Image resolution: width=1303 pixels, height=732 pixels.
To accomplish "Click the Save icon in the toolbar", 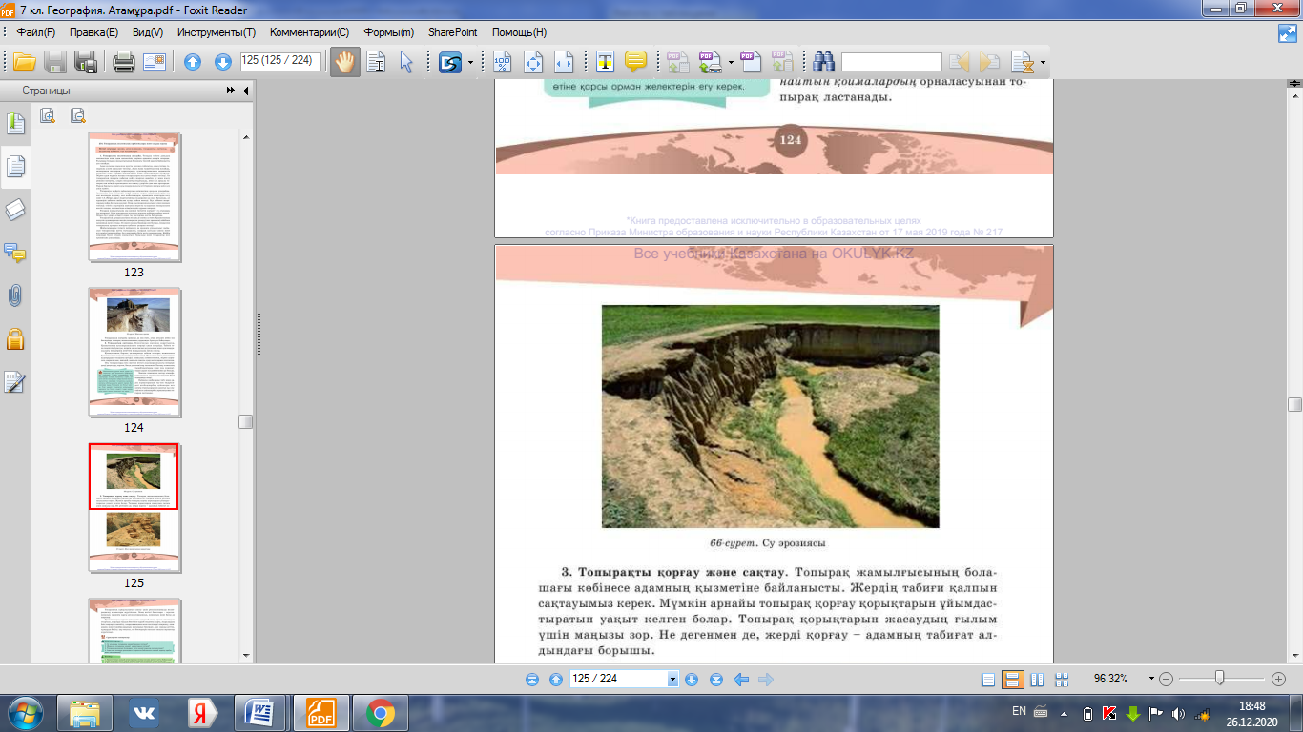I will pos(55,62).
